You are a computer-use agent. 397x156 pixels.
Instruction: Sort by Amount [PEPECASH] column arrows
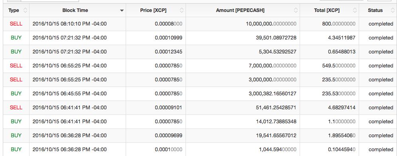click(x=296, y=10)
